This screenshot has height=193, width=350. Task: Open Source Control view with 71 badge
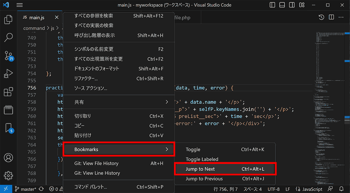coord(9,56)
